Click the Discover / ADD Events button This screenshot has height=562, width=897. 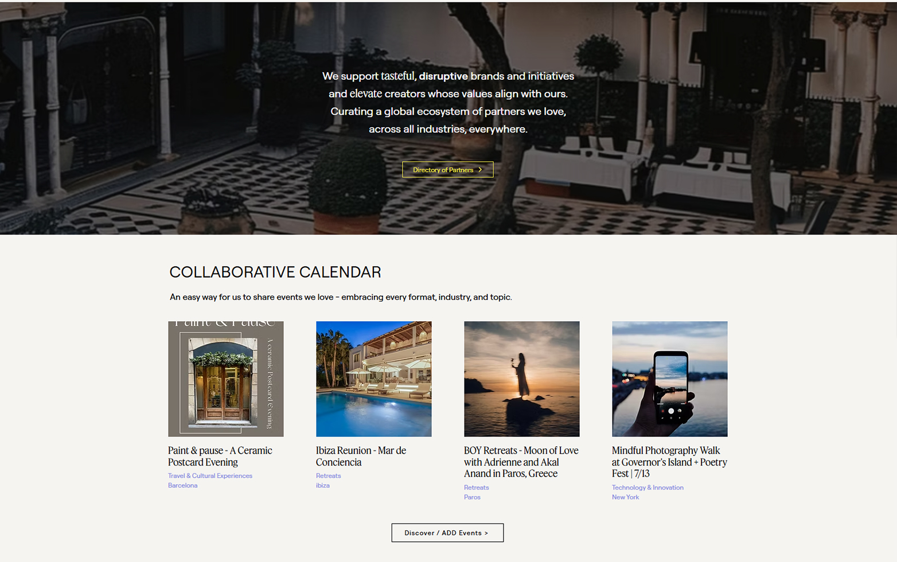pos(447,533)
